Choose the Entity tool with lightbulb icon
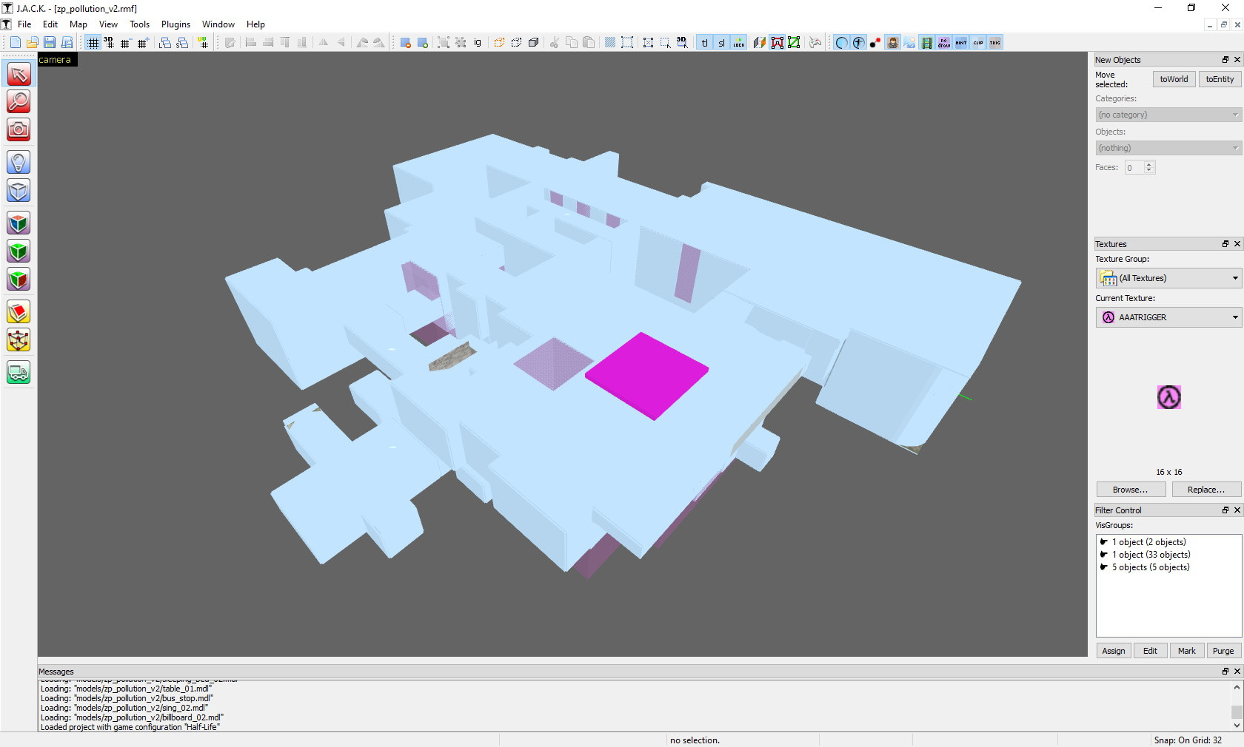Screen dimensions: 1244x747 (19, 162)
